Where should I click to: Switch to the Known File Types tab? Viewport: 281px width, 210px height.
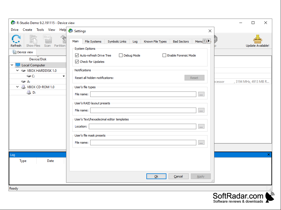click(155, 42)
